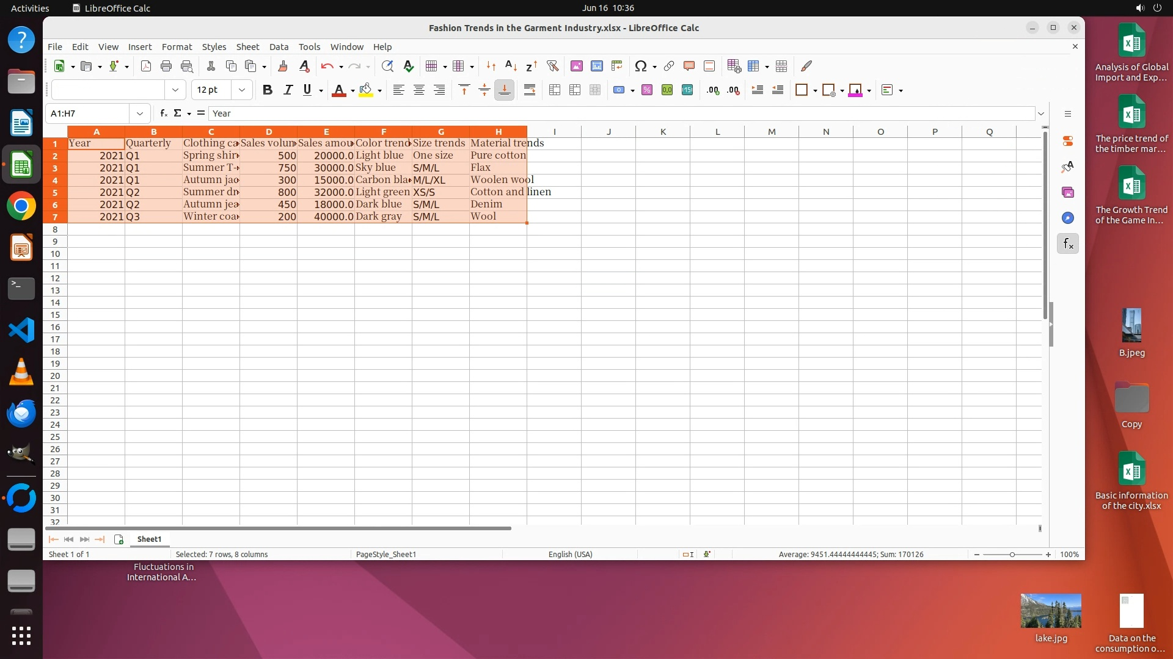The image size is (1173, 659).
Task: Click the Clone Formatting paintbrush icon
Action: (282, 66)
